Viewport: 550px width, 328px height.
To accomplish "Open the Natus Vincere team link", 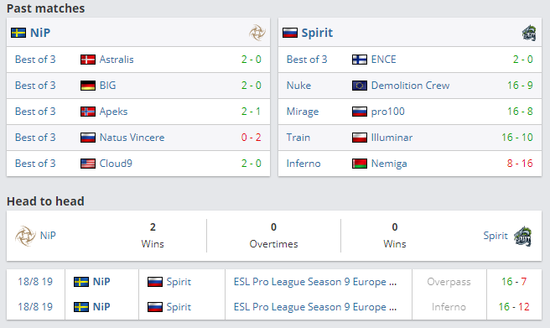I will pos(132,138).
